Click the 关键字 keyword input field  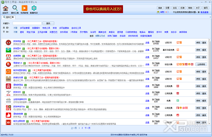[x=27, y=23]
